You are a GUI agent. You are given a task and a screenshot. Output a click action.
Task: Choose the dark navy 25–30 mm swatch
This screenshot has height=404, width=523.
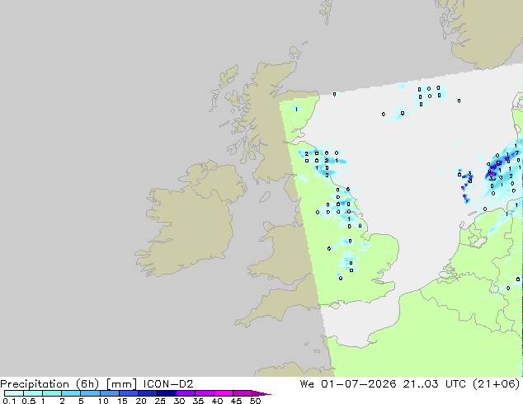[167, 393]
